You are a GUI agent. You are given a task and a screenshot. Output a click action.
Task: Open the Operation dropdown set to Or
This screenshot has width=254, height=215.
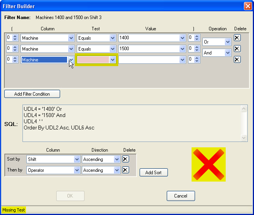pos(228,42)
